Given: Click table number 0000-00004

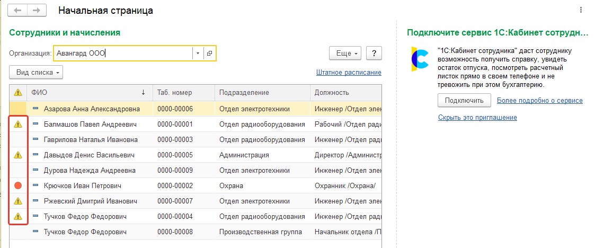Looking at the screenshot, I should coord(175,217).
